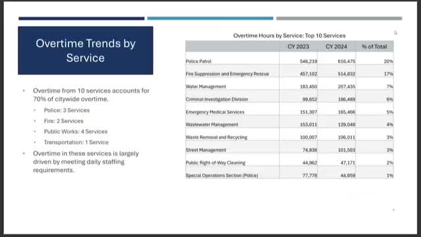This screenshot has width=421, height=237.
Task: Select the Public Works: 4 Services bullet
Action: 76,132
